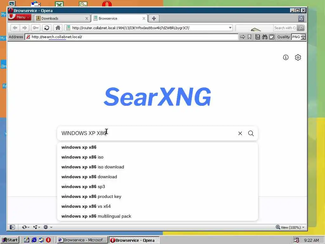Screen dimensions: 325x244
Task: Toggle the Opera side panel button
Action: [12, 227]
